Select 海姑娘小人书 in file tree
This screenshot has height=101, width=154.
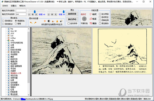tap(16, 73)
